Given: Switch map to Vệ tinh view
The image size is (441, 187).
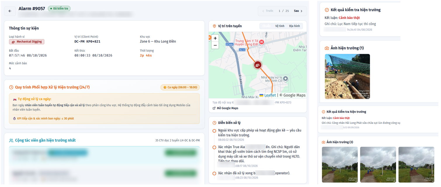Looking at the screenshot, I should [280, 26].
